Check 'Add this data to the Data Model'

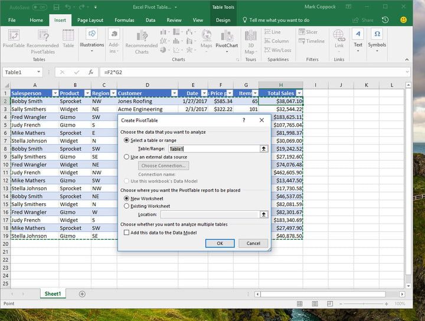point(127,233)
